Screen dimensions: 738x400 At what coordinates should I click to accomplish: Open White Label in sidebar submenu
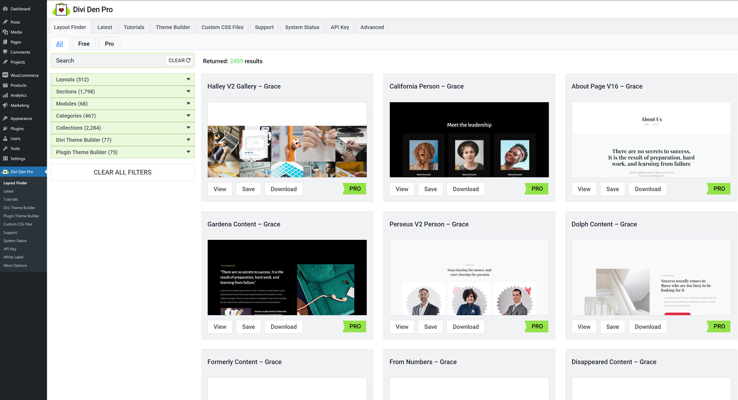[14, 257]
